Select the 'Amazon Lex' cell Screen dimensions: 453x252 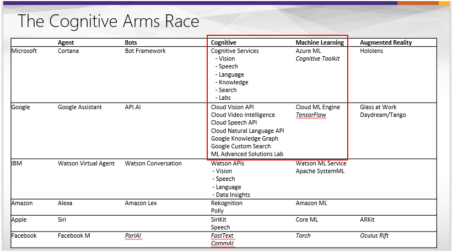point(141,203)
